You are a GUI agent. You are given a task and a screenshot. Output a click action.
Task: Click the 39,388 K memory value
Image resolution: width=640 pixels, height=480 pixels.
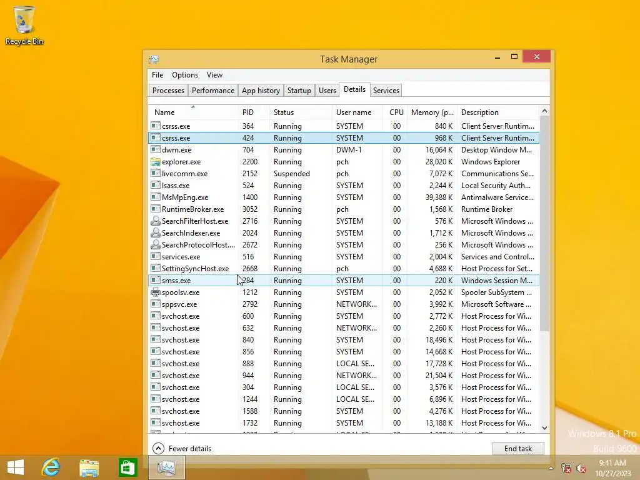(439, 197)
